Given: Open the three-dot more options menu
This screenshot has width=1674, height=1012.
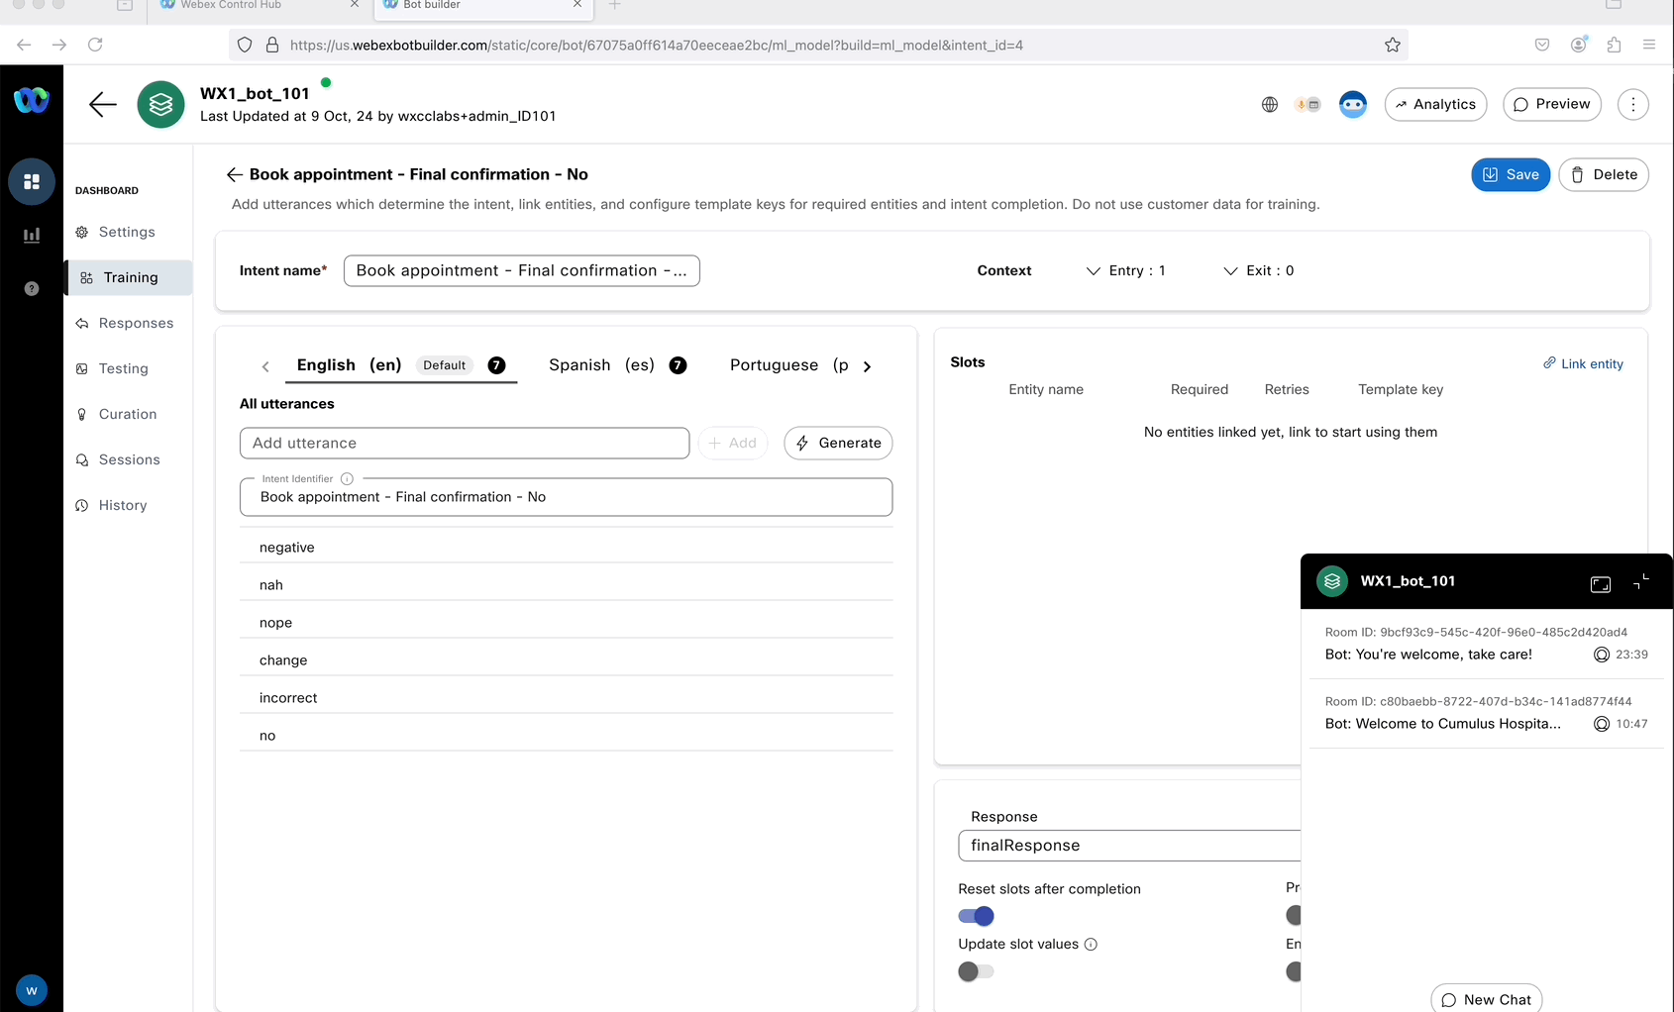Looking at the screenshot, I should pos(1632,105).
